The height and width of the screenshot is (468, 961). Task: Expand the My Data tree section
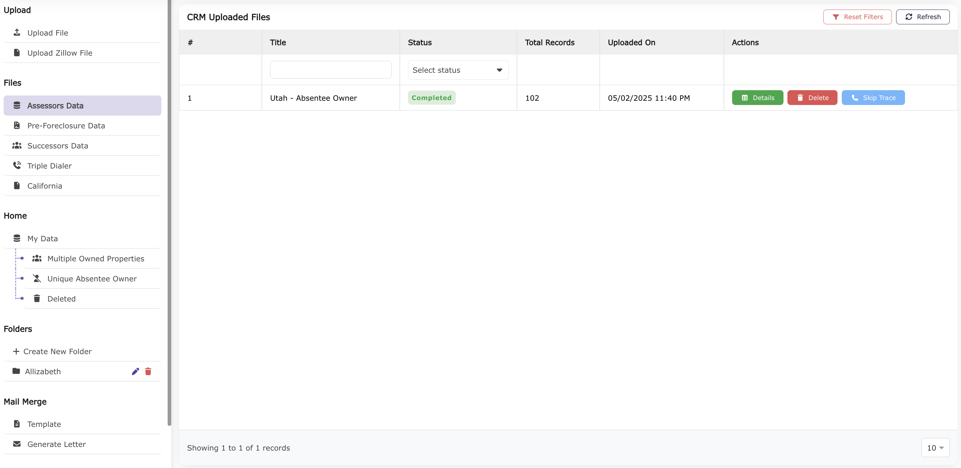[42, 238]
